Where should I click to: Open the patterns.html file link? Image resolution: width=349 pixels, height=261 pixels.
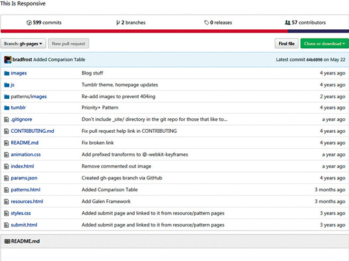coord(25,190)
